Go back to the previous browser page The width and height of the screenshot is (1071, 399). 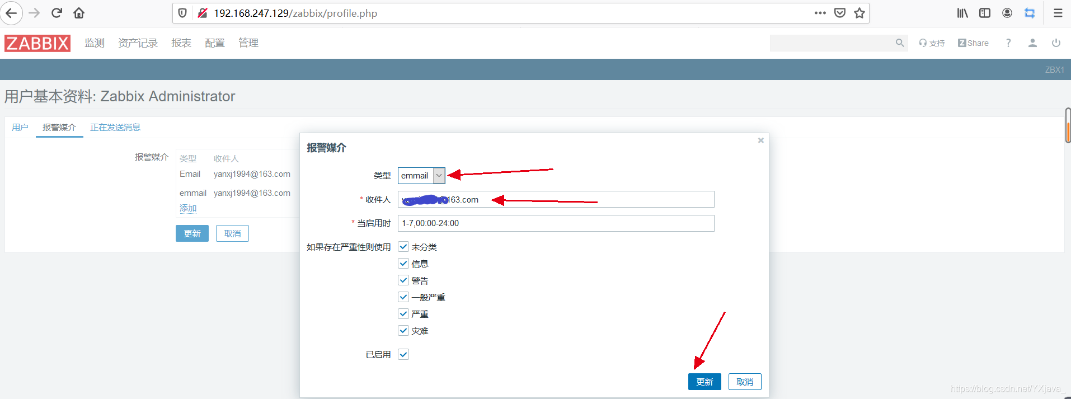coord(11,13)
